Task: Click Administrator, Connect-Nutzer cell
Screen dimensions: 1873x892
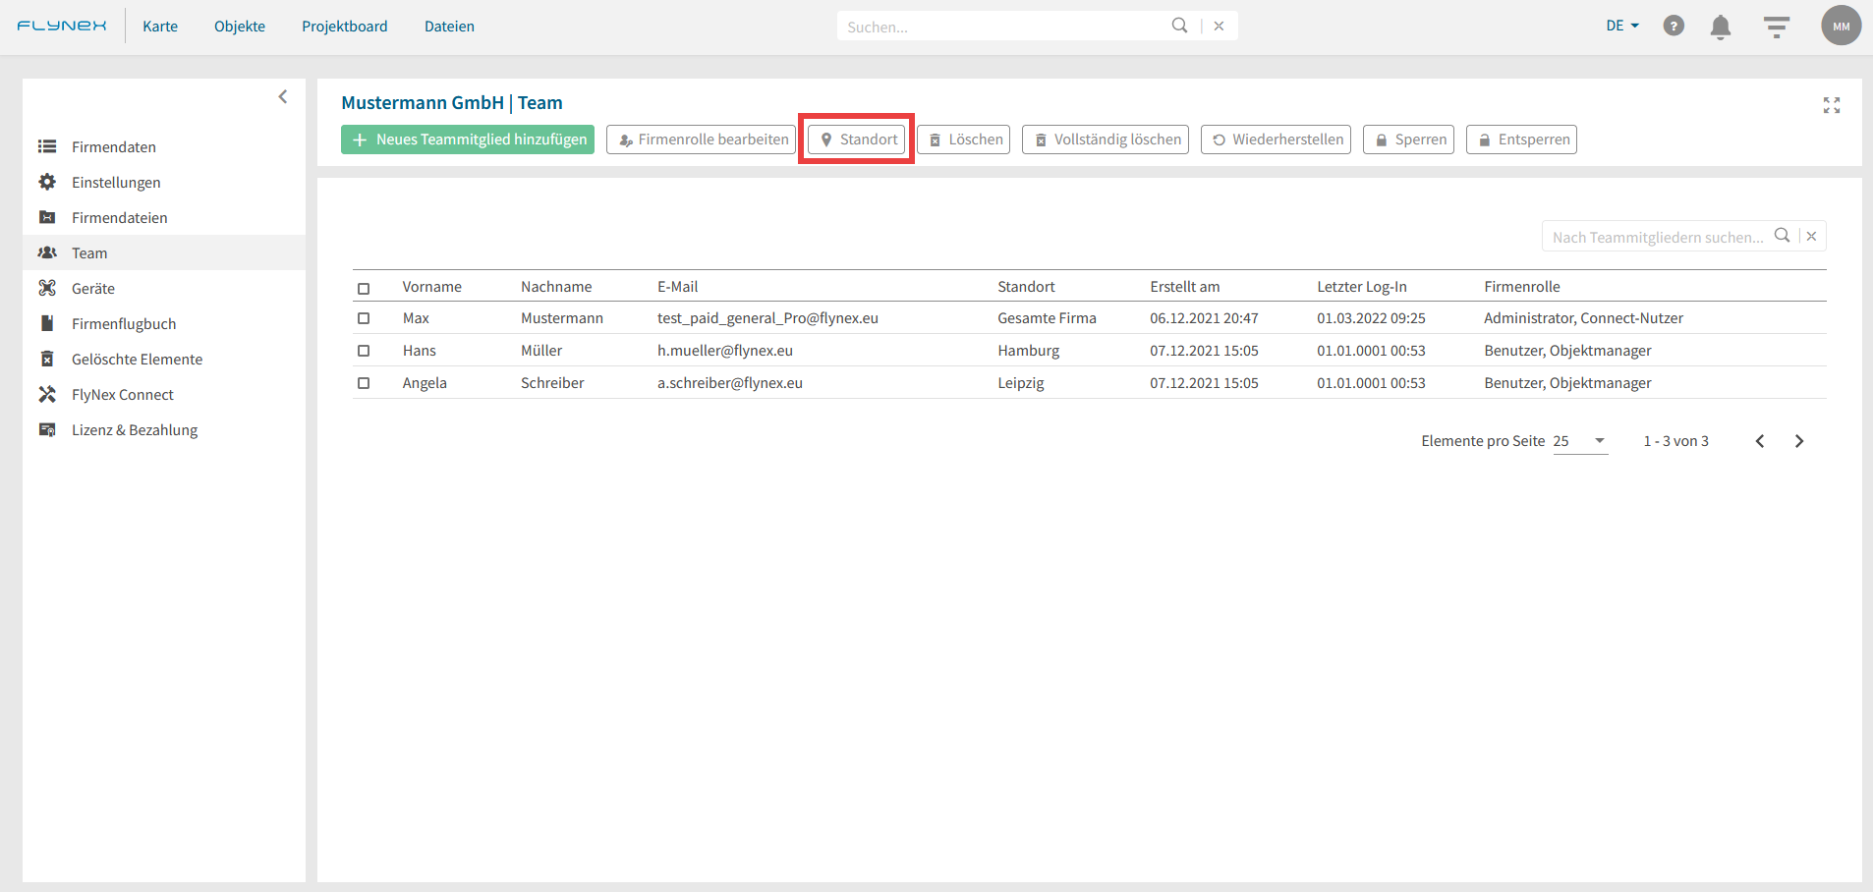Action: coord(1583,318)
